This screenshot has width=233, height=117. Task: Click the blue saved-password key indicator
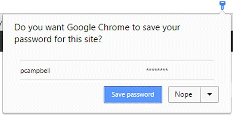[222, 5]
